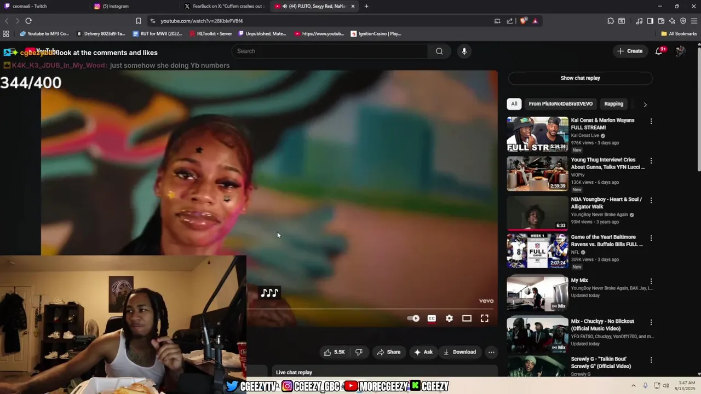The image size is (701, 394).
Task: Click the YouTube search input field
Action: click(x=330, y=51)
